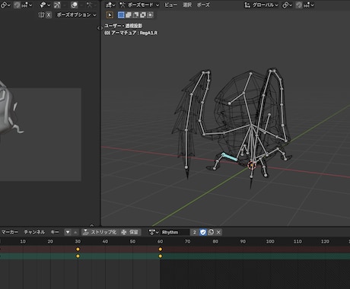The height and width of the screenshot is (289, 350).
Task: Choose the subtract selection mode icon
Action: tap(135, 15)
